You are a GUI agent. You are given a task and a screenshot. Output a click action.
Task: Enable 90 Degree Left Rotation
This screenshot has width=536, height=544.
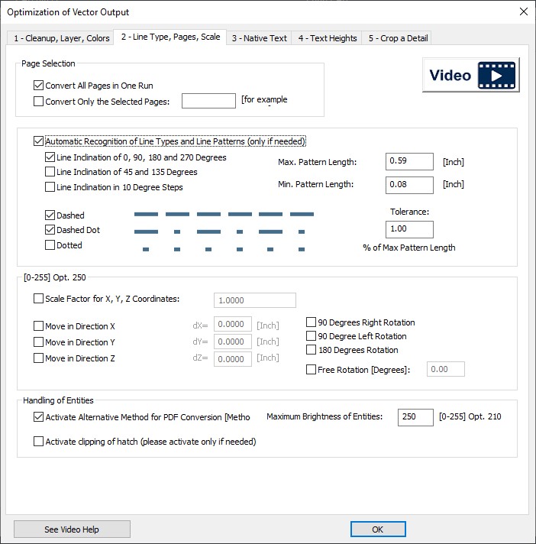(x=311, y=336)
